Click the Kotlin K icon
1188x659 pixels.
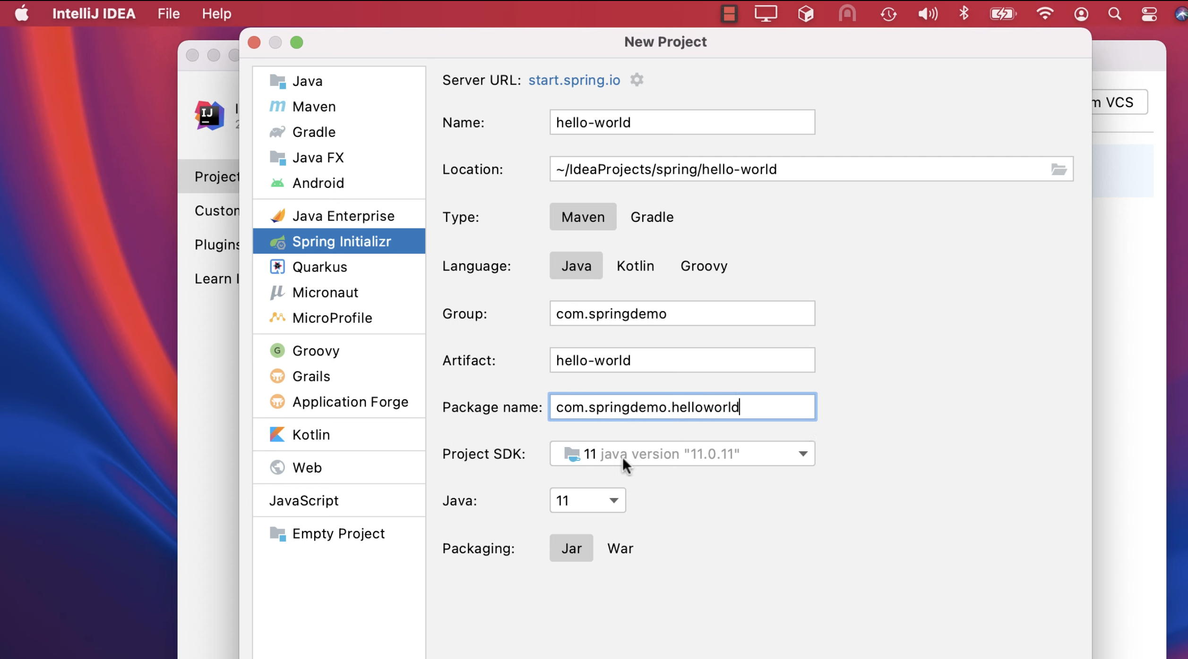point(277,435)
